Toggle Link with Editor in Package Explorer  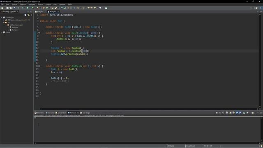[28, 15]
